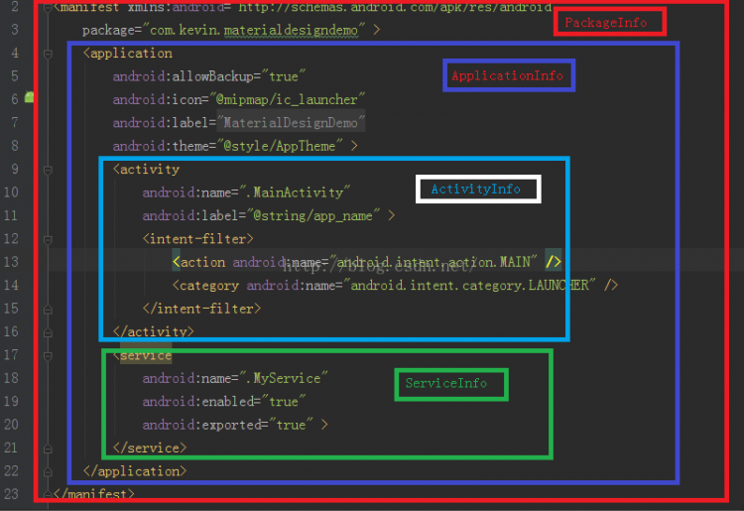Viewport: 744px width, 511px height.
Task: Click the closing application tag
Action: click(x=135, y=471)
